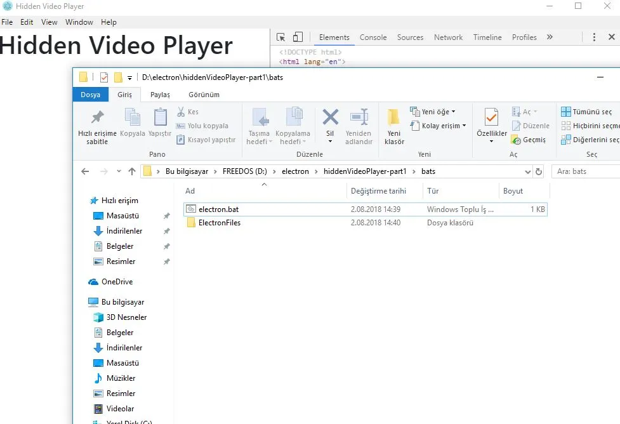Click 'Yeniden adlandır' rename icon
This screenshot has height=424, width=620.
[x=359, y=117]
